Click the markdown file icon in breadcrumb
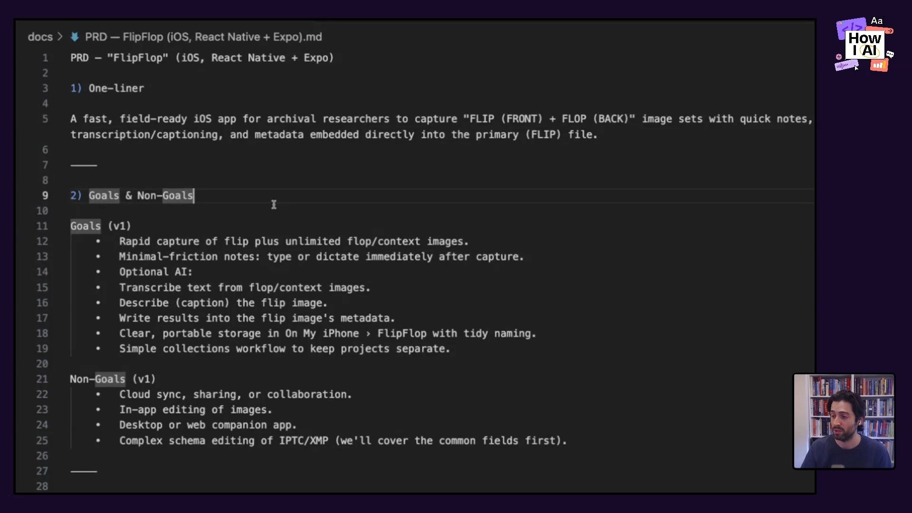Screen dimensions: 912x513 75,37
